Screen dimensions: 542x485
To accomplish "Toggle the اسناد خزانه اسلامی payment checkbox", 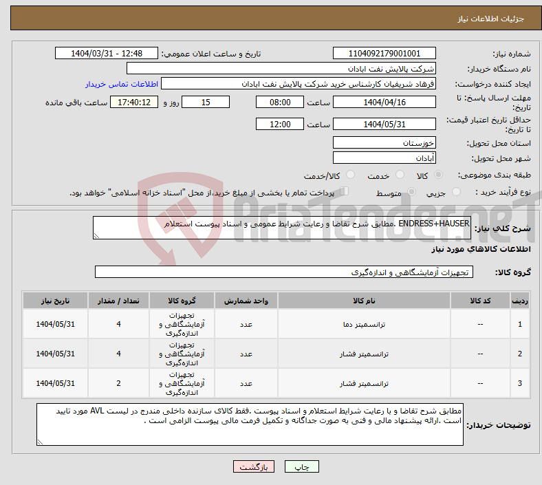I will [344, 191].
